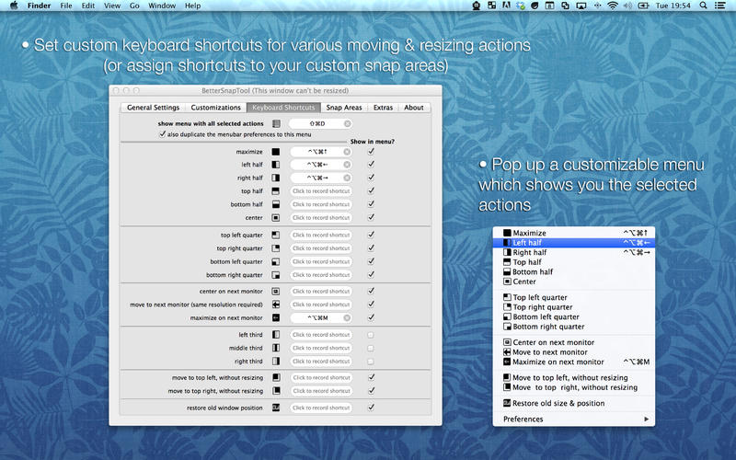Enable show in menu for right third
This screenshot has height=460, width=736.
point(371,362)
